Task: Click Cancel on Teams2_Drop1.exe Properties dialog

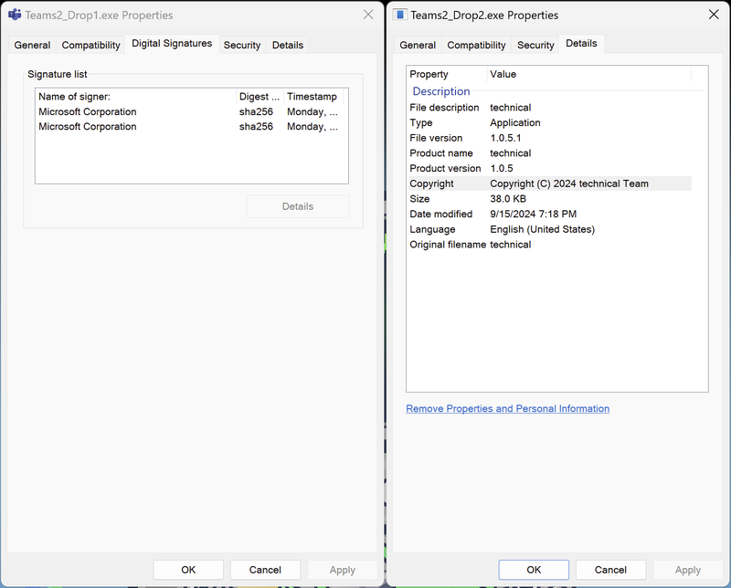Action: [265, 569]
